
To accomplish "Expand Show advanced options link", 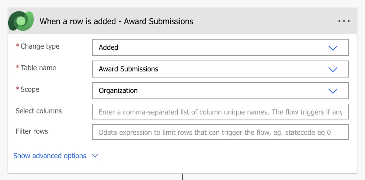I will [x=50, y=156].
